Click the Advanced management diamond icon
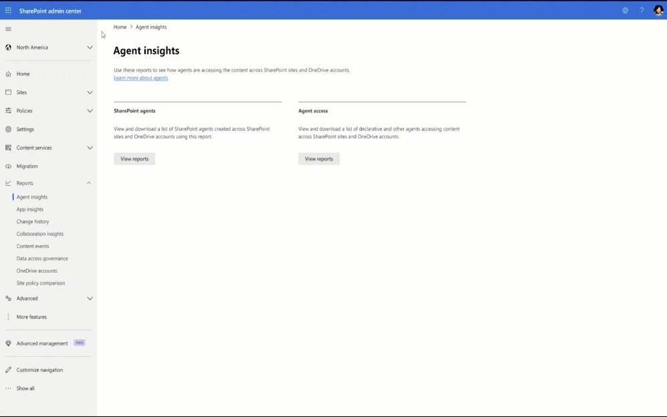 point(8,343)
